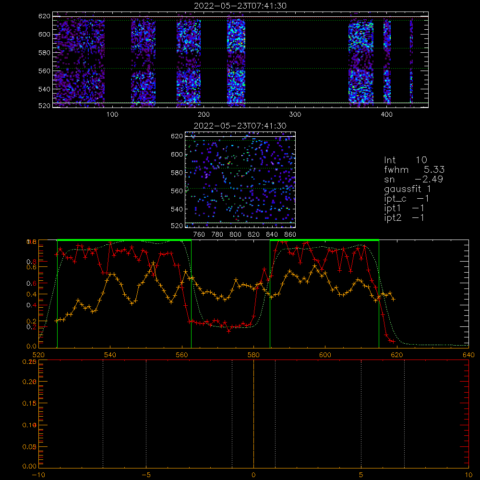Click the x-axis label 300 of the top image
480x480 pixels.
pos(295,115)
